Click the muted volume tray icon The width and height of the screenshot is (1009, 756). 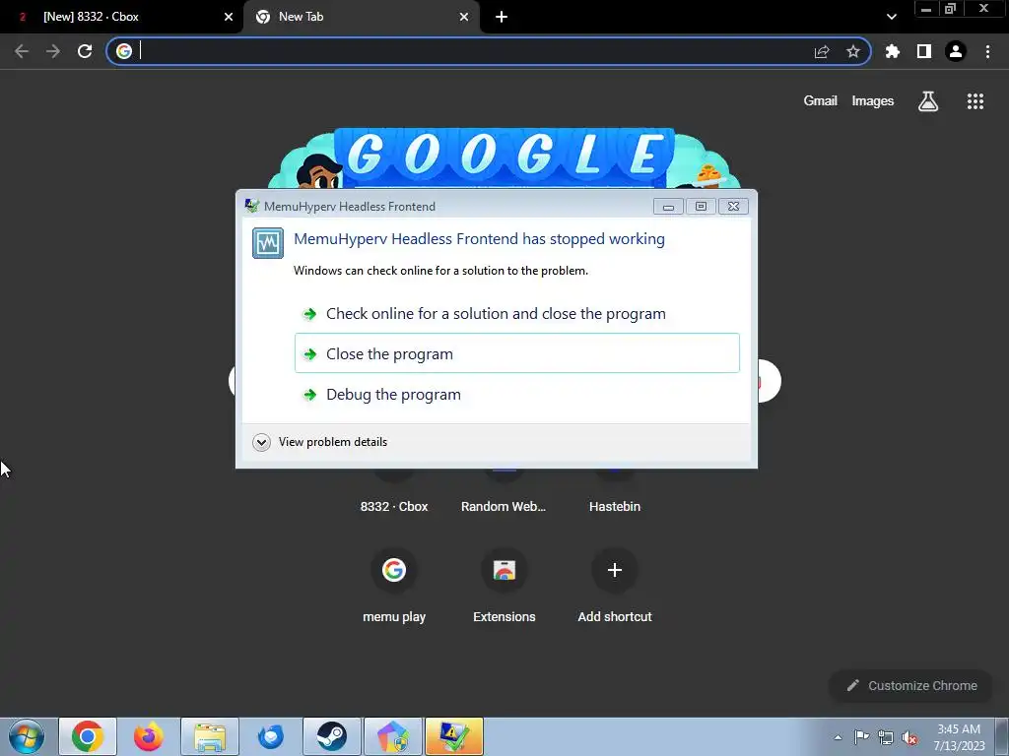(909, 738)
